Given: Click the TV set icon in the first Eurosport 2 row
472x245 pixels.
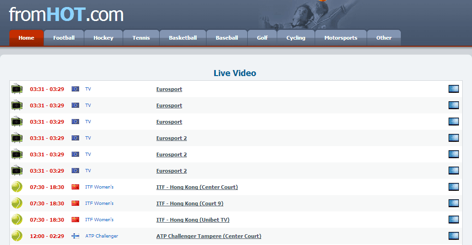Looking at the screenshot, I should tap(17, 138).
